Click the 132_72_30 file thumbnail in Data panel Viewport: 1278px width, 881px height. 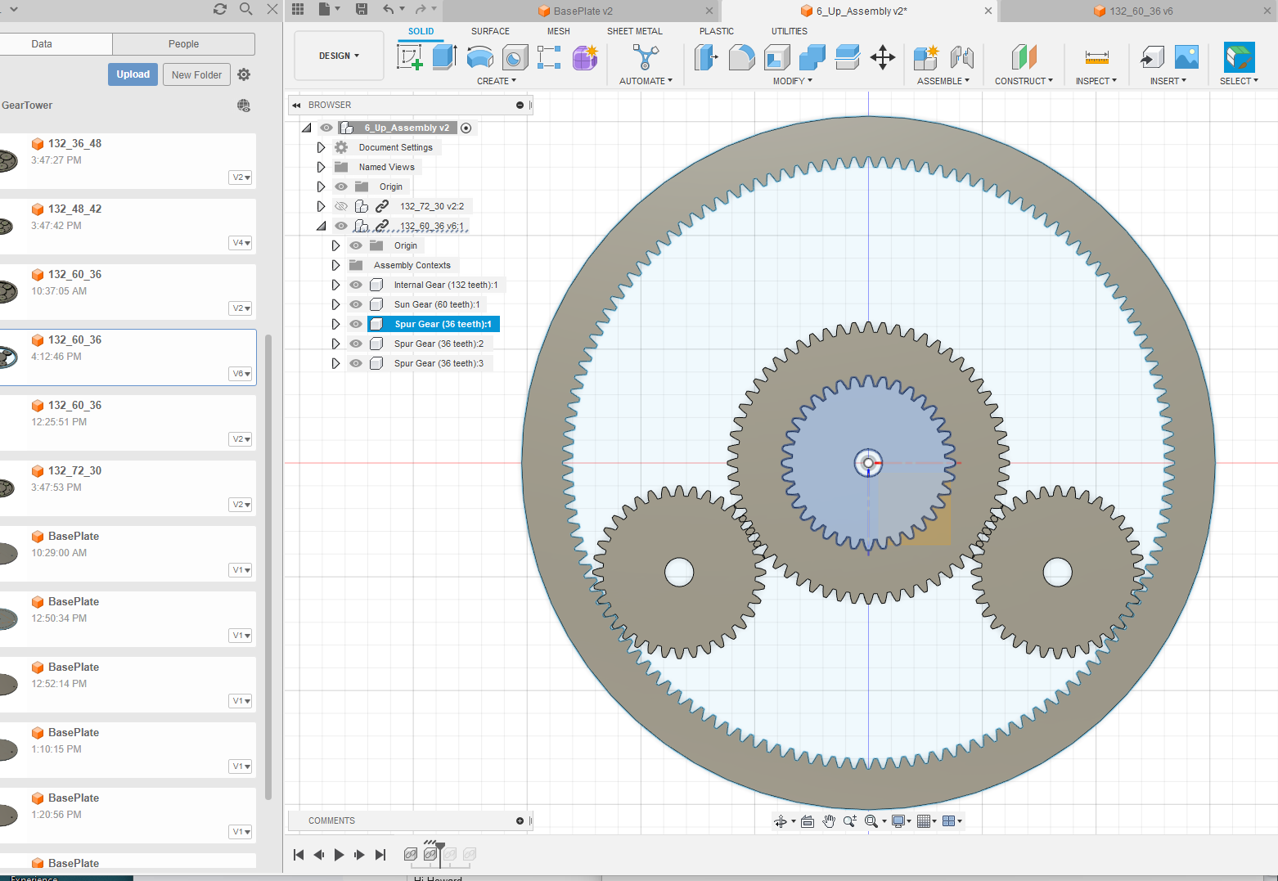pos(10,488)
